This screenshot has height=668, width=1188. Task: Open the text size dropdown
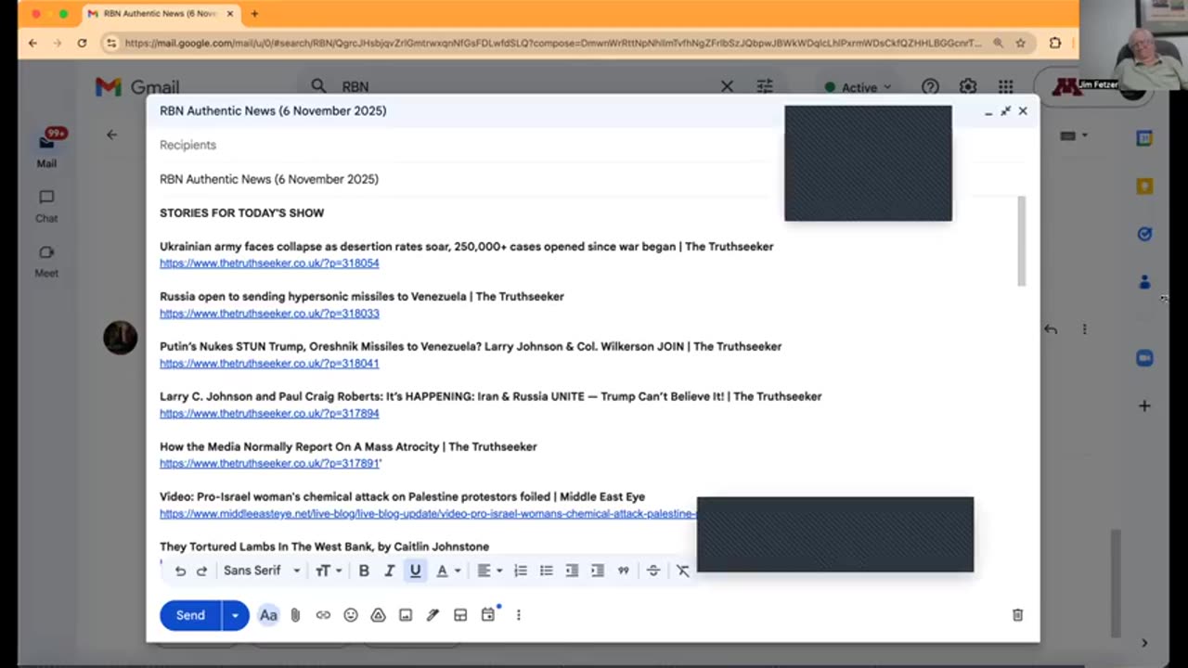[x=329, y=571]
